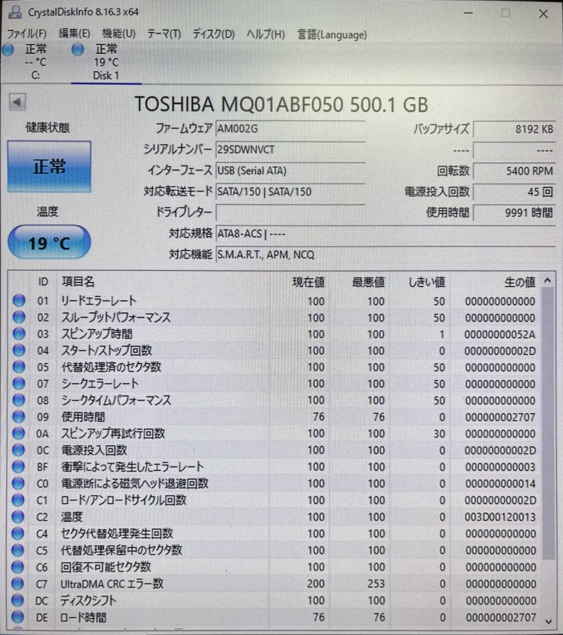Viewport: 563px width, 635px height.
Task: Click the serial number field 29SDWNVCT
Action: [290, 150]
